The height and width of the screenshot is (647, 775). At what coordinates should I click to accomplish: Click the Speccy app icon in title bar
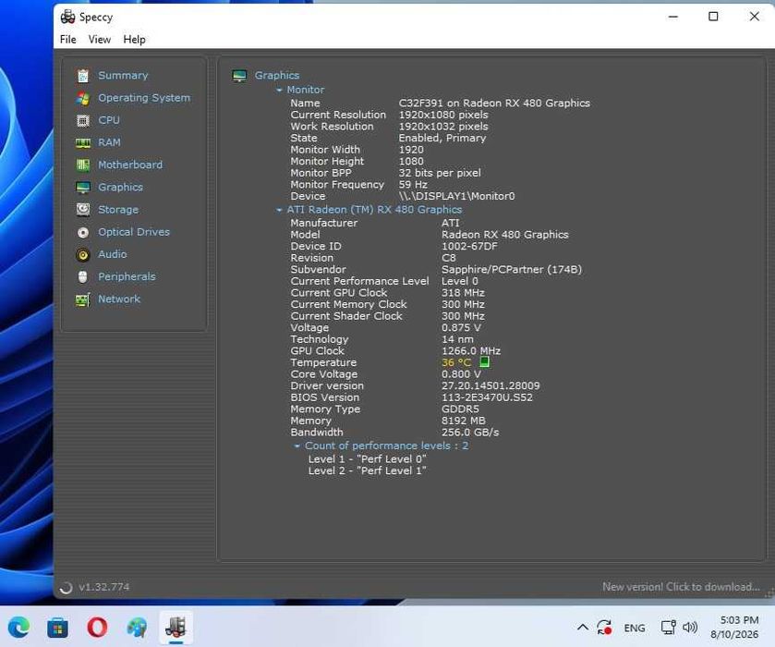(x=67, y=17)
